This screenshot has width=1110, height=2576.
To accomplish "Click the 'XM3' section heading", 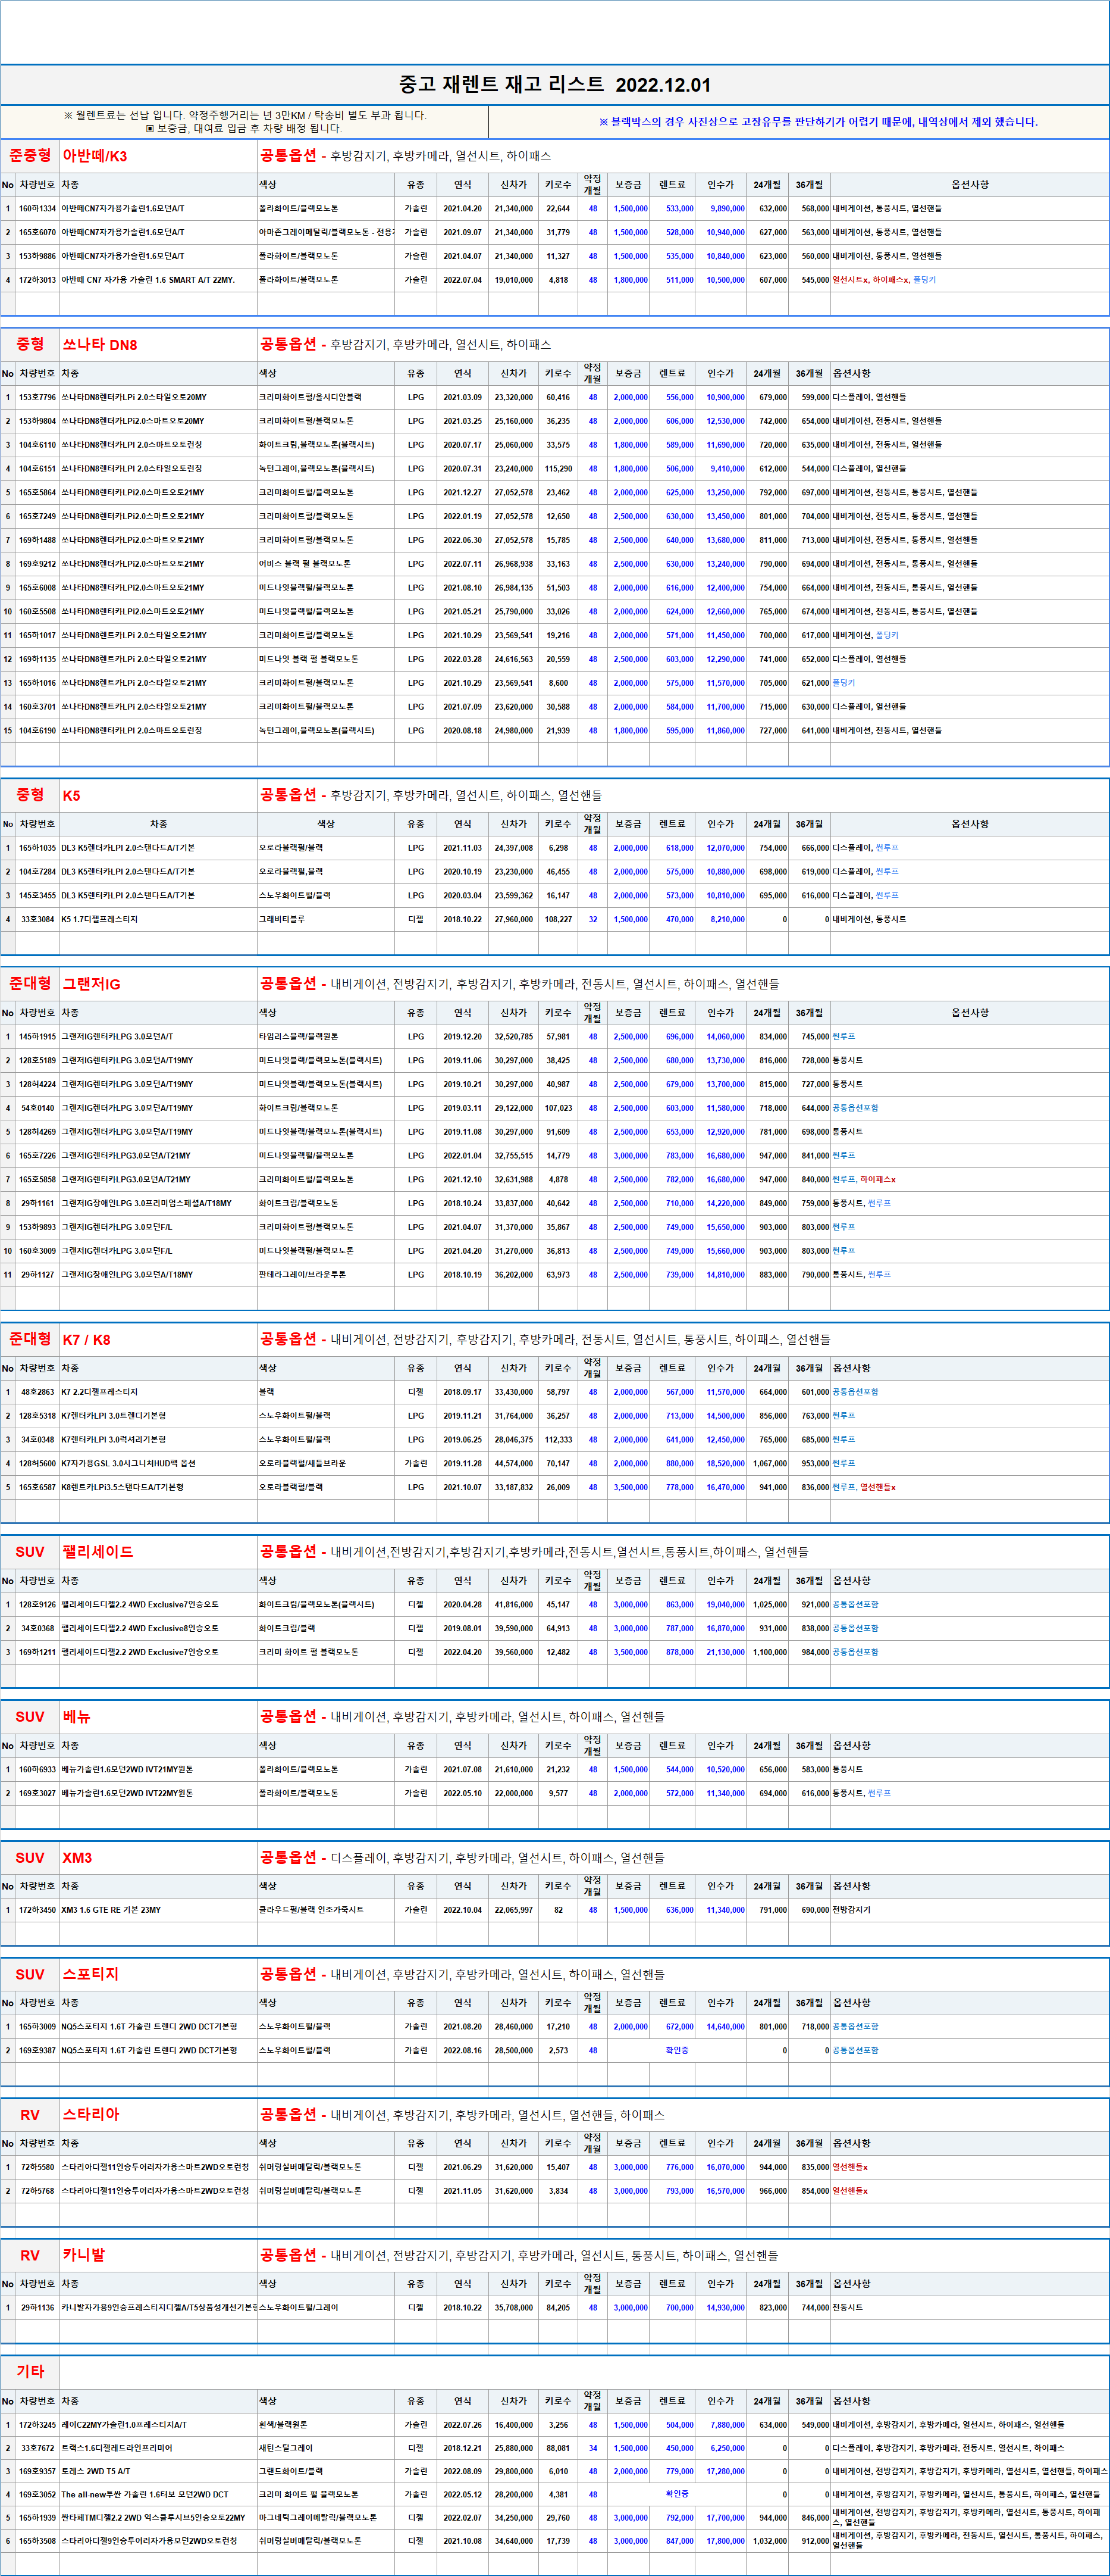I will pos(77,1858).
